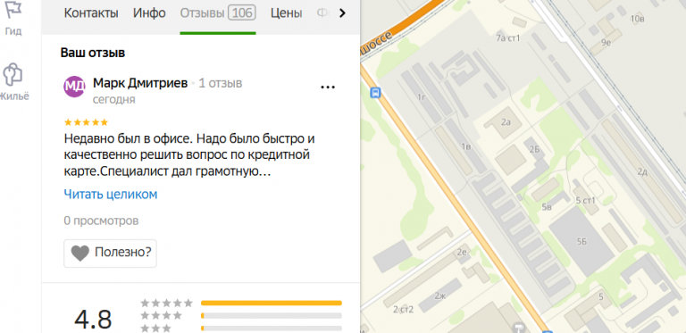This screenshot has width=686, height=333.
Task: Switch to the Цены tab
Action: (286, 13)
